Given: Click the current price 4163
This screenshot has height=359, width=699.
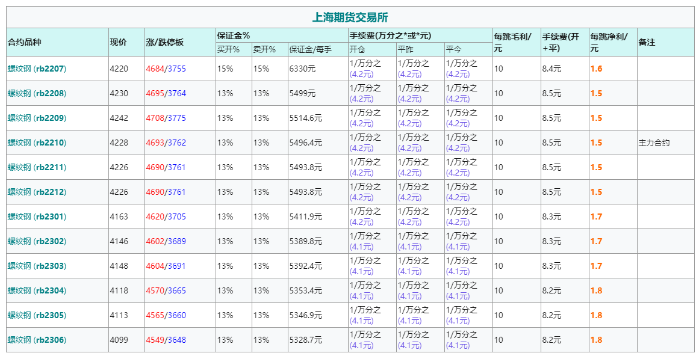Looking at the screenshot, I should (x=119, y=216).
